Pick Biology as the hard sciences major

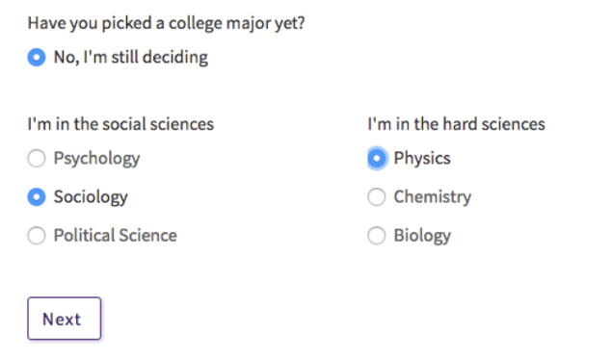[x=377, y=236]
